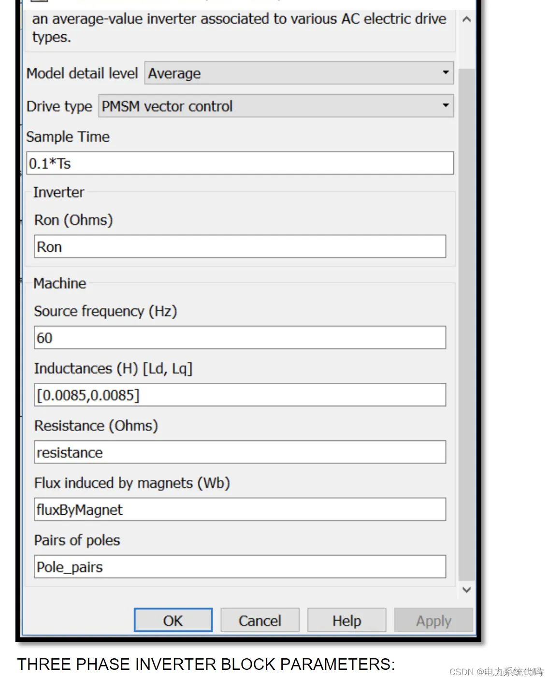Open Help for the block
This screenshot has width=549, height=681.
tap(347, 620)
